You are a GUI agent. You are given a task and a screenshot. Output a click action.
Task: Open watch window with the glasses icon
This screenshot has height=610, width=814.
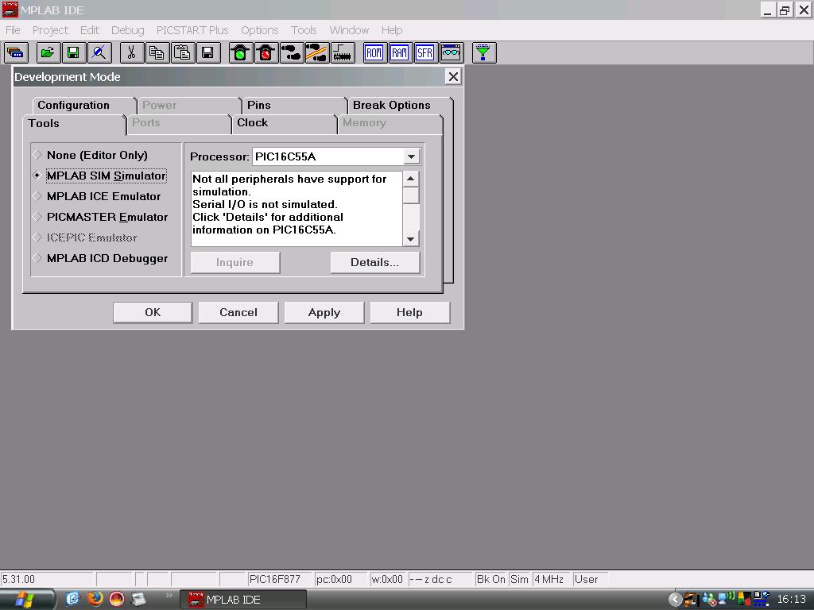[x=451, y=53]
